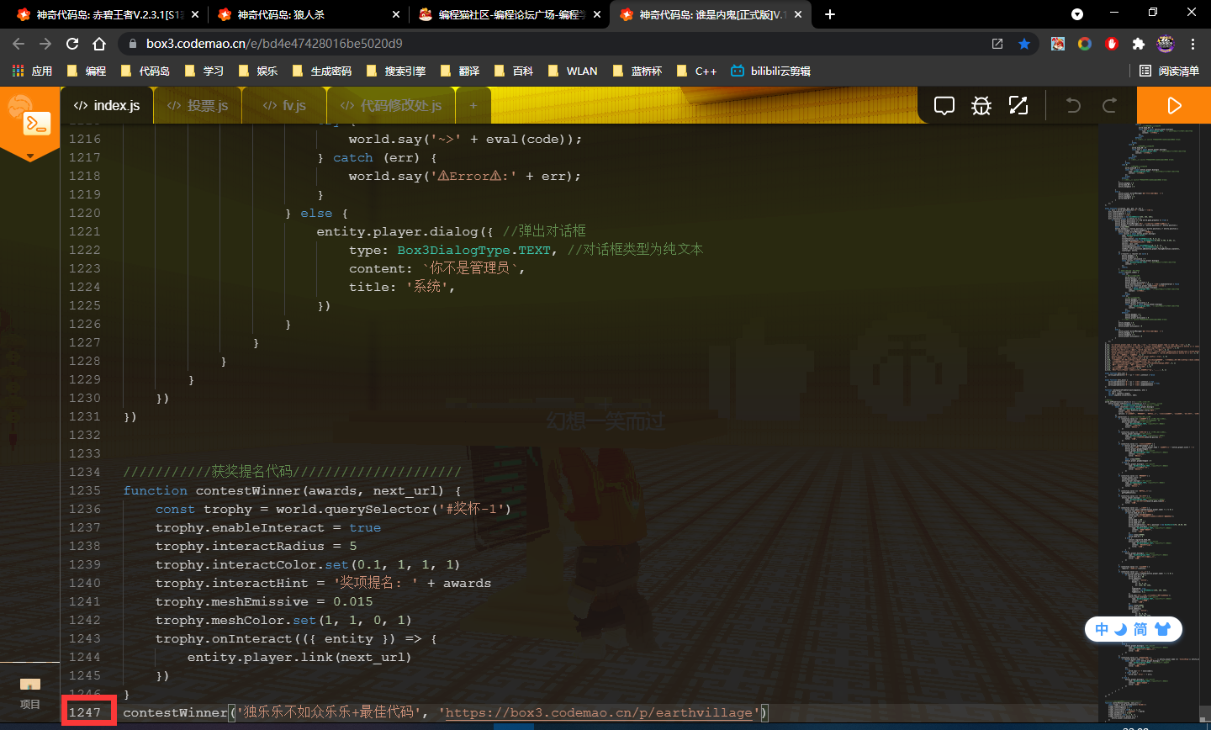Switch to the index.js file tab
This screenshot has height=730, width=1211.
pyautogui.click(x=107, y=105)
